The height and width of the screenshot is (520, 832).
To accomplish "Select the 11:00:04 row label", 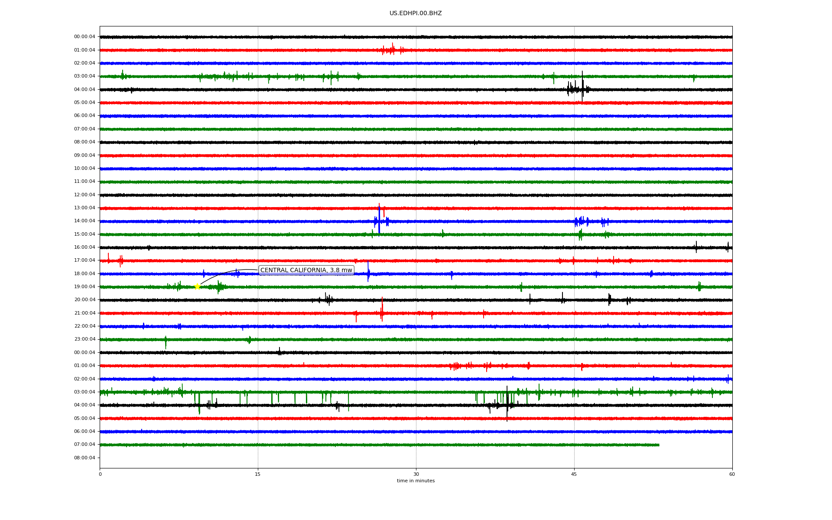I will coord(84,182).
